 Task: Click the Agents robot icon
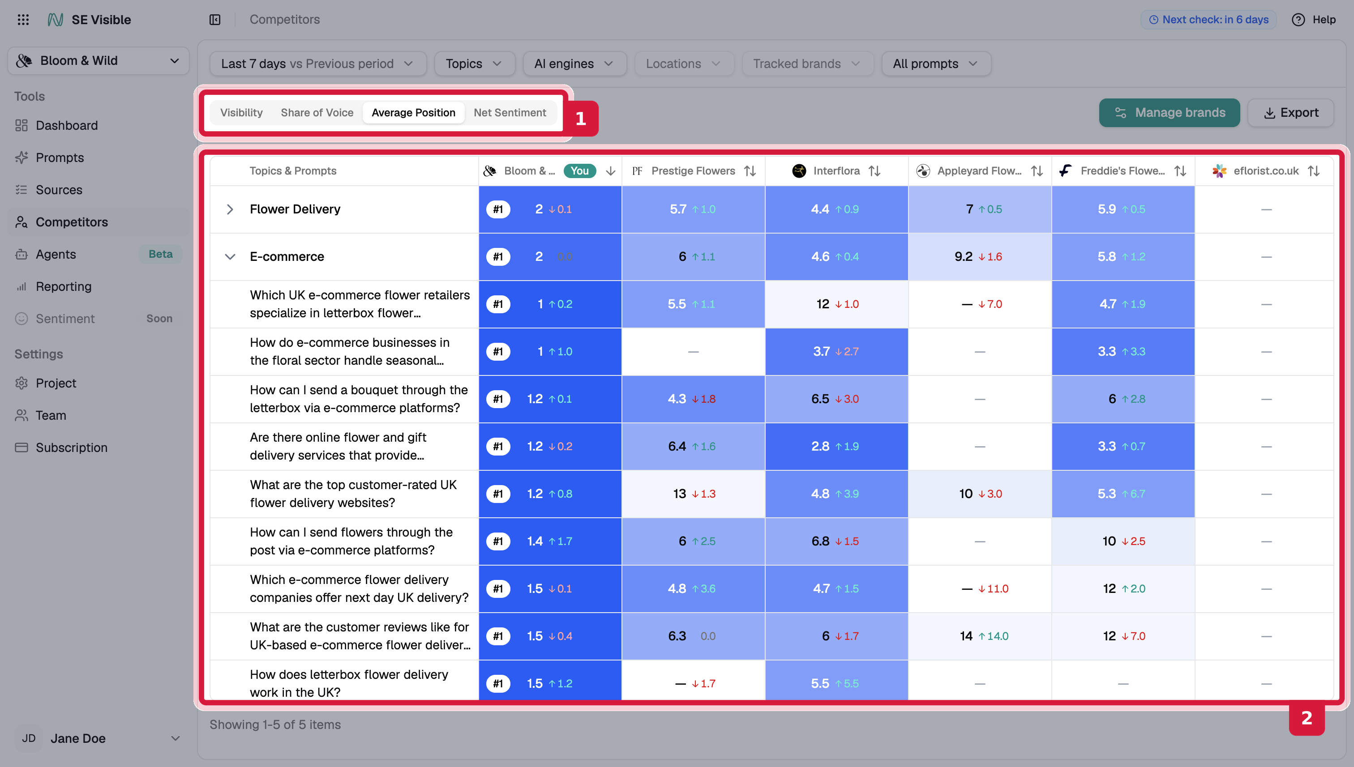21,254
